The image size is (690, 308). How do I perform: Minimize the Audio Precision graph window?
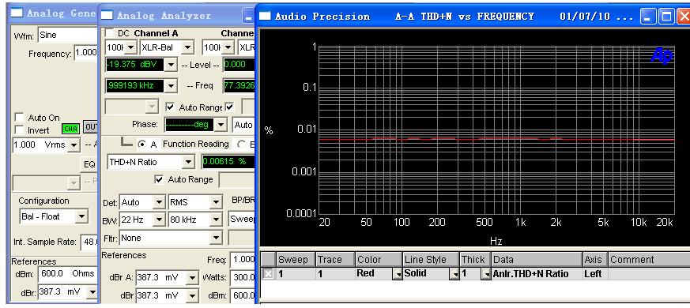coord(648,17)
